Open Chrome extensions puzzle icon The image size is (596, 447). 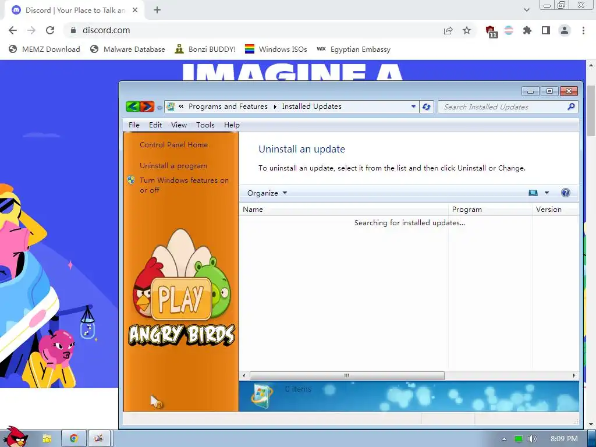527,30
